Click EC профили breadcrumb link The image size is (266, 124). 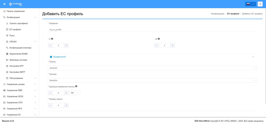(233, 14)
